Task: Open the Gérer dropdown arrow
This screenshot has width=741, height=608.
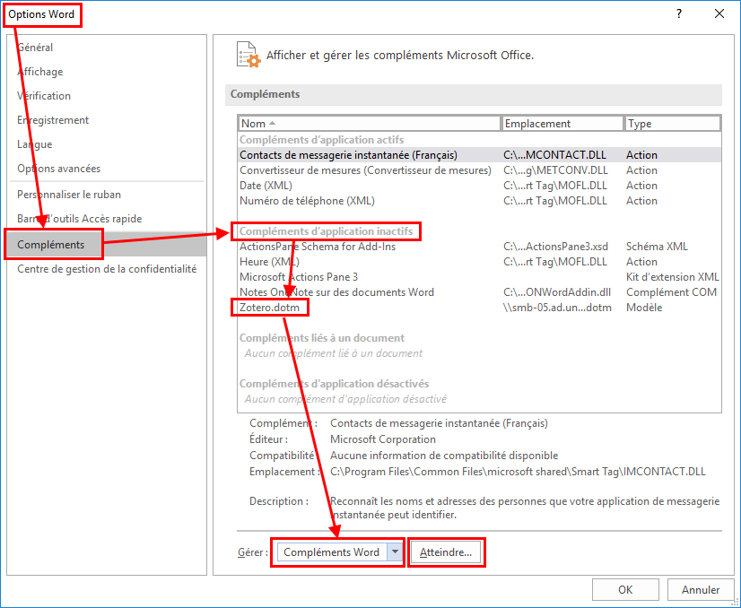Action: coord(395,552)
